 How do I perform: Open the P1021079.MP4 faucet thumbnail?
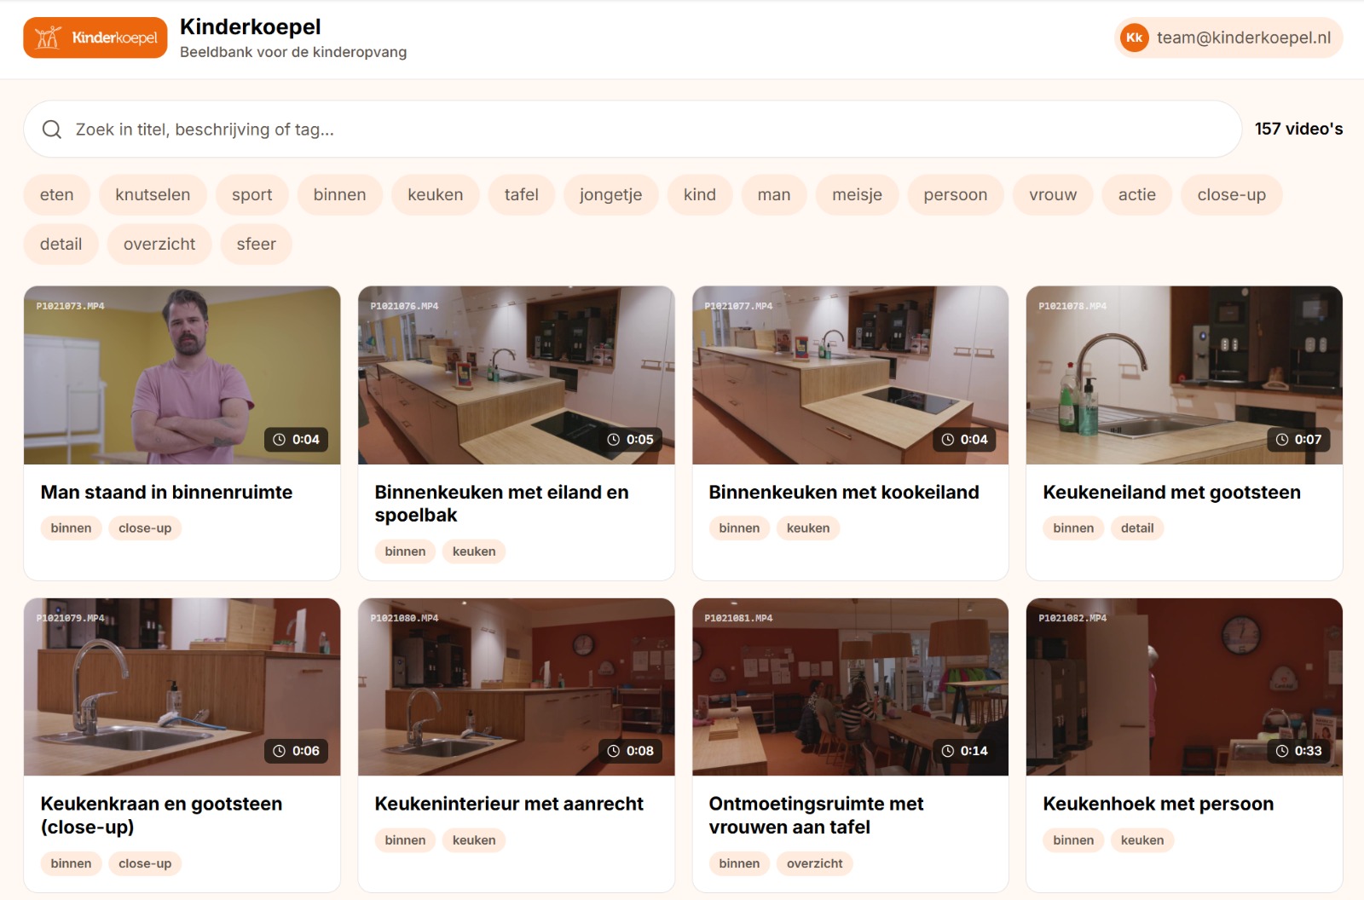tap(182, 687)
